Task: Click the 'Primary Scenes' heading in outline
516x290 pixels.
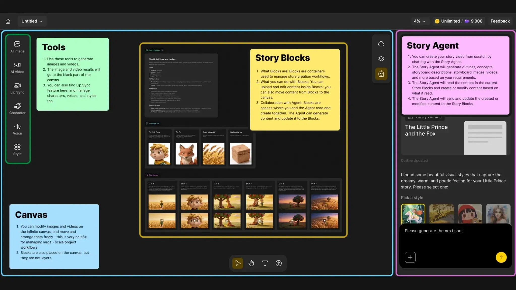Action: (x=155, y=105)
